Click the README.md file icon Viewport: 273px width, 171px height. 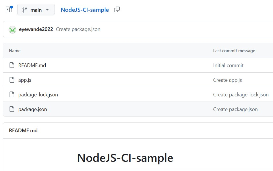[12, 65]
